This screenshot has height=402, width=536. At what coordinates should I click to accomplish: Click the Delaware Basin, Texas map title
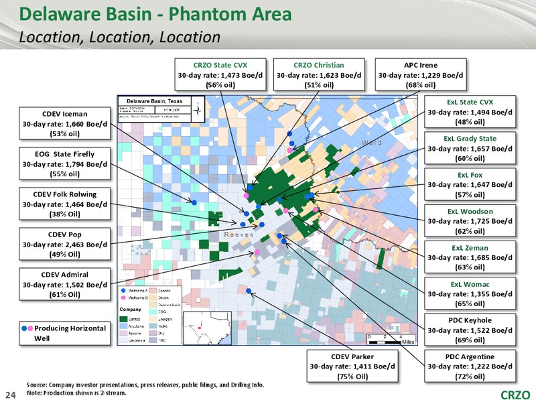click(x=155, y=101)
